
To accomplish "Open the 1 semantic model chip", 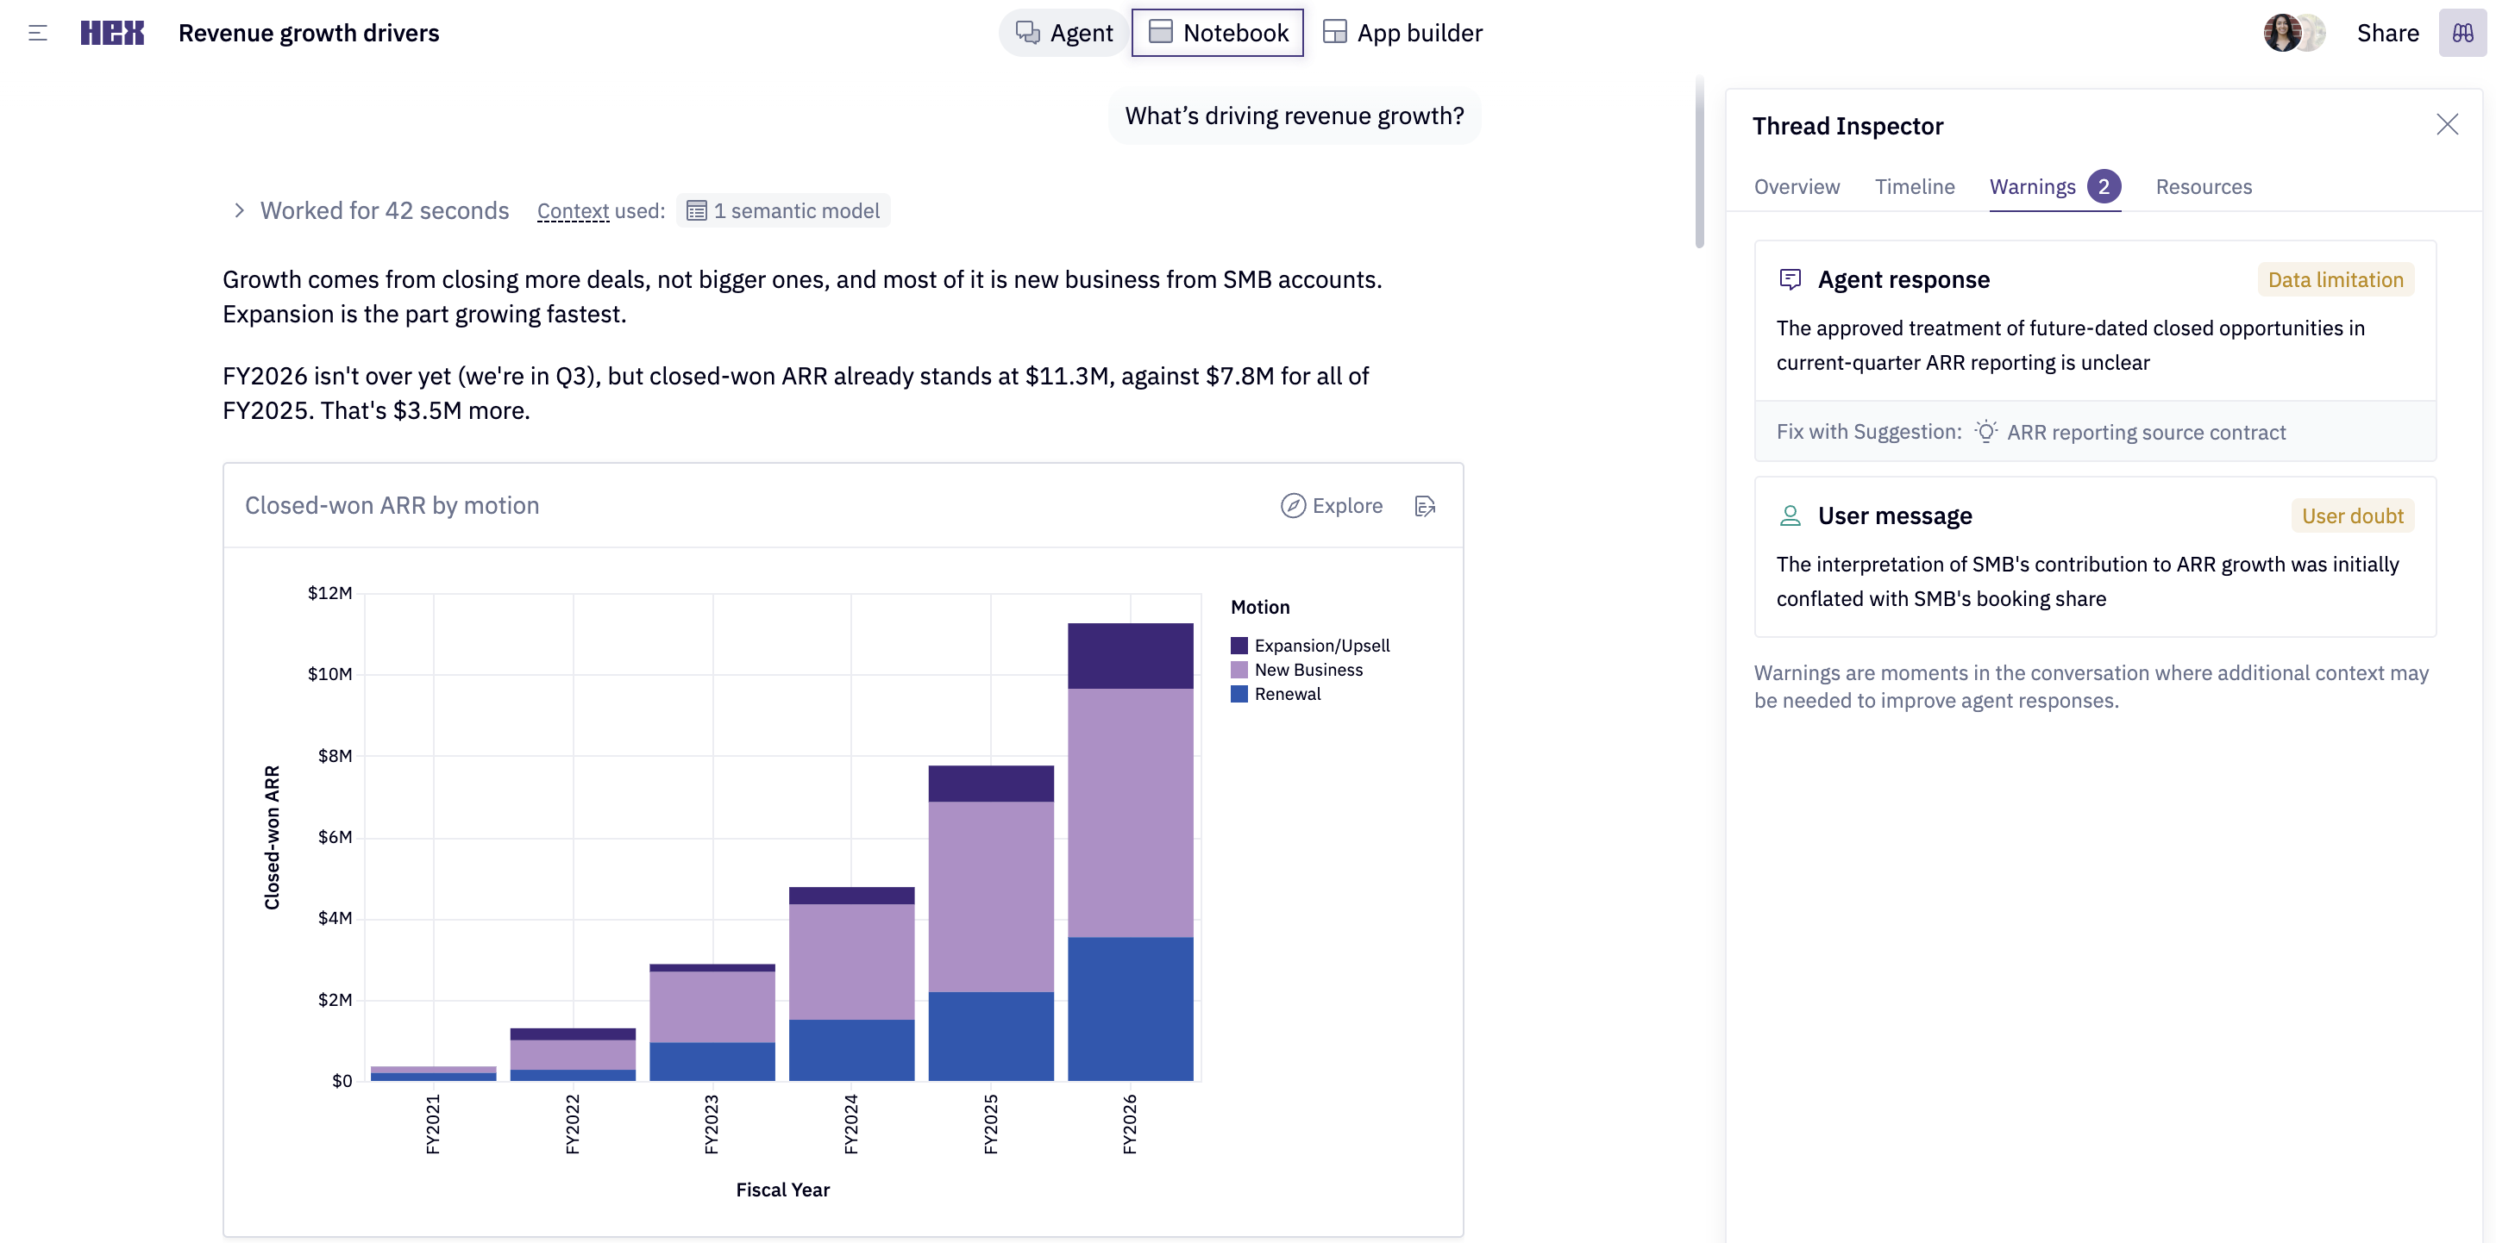I will [783, 211].
